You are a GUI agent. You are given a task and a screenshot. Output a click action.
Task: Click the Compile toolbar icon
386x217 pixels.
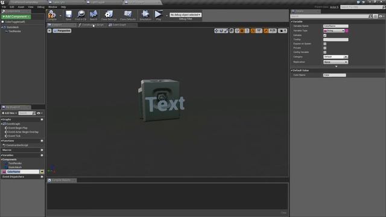[x=52, y=14]
